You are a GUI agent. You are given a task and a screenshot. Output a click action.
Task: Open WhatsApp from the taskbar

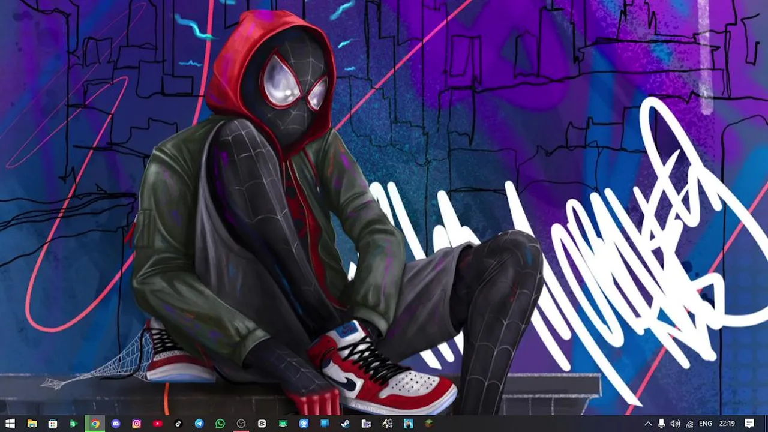click(220, 424)
